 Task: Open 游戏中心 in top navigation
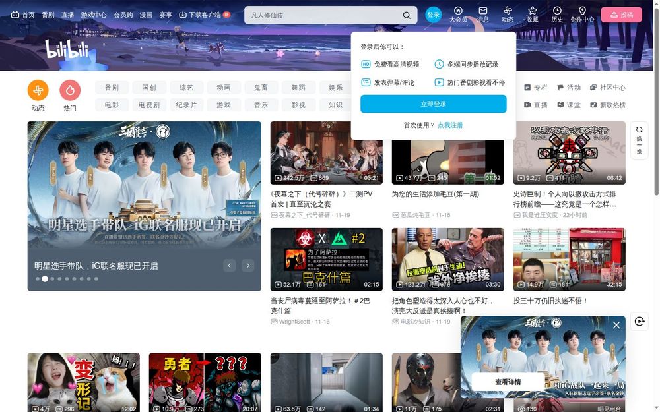[94, 15]
